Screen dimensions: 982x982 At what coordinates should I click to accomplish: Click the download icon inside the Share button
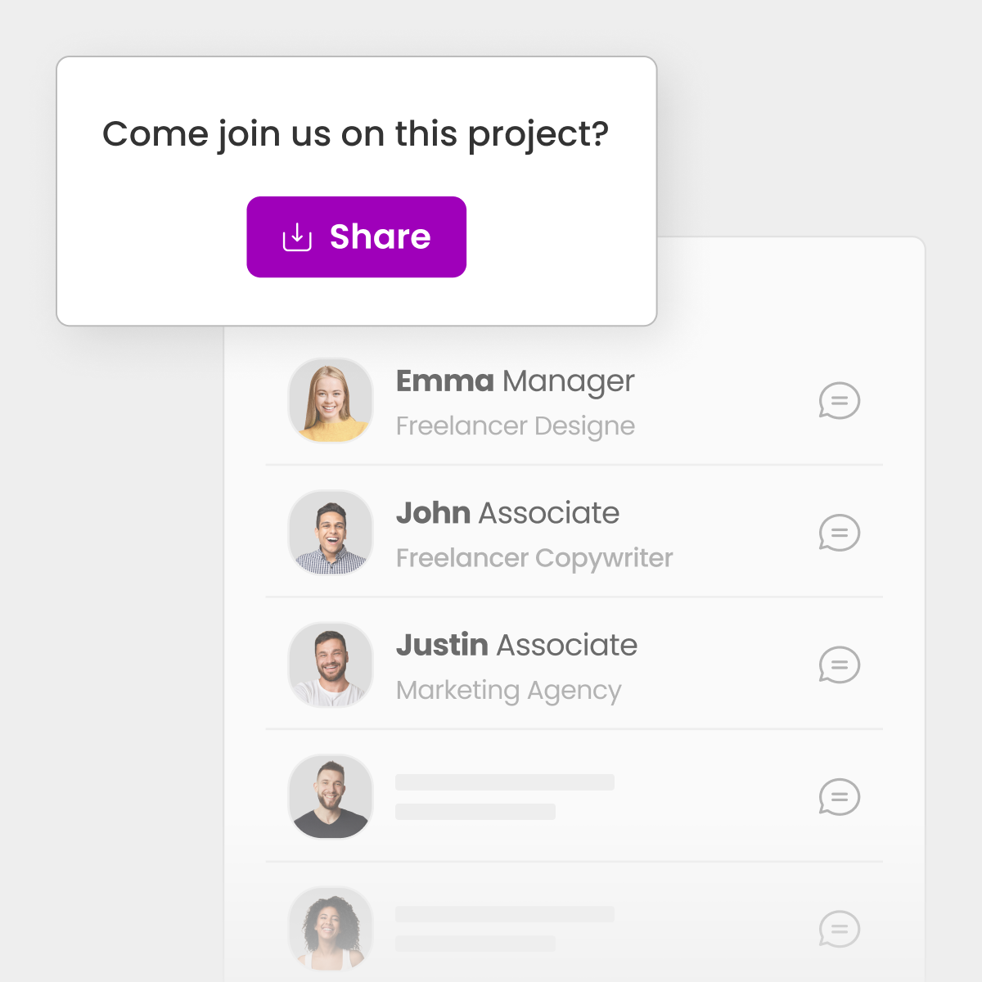296,236
